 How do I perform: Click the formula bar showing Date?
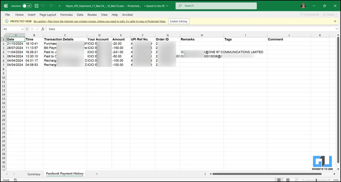click(x=190, y=29)
